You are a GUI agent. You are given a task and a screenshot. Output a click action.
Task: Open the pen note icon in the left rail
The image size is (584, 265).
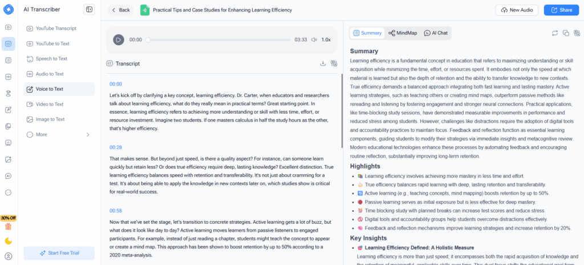tap(8, 110)
